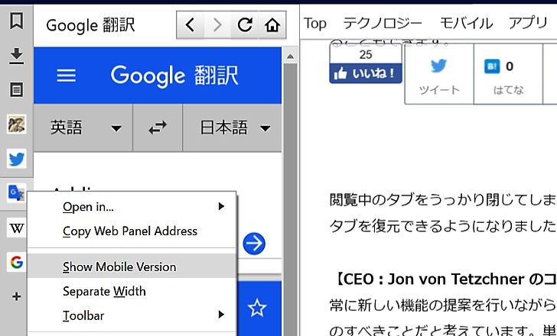Click the blue translate arrow button
The width and height of the screenshot is (557, 336).
(x=254, y=244)
